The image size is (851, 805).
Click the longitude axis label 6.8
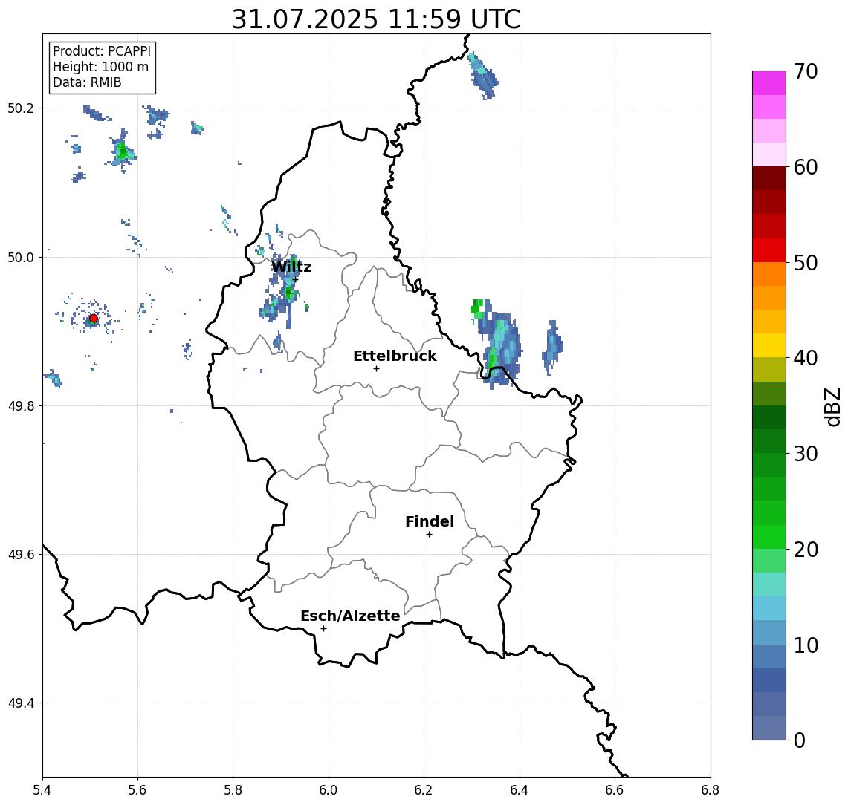pyautogui.click(x=711, y=790)
